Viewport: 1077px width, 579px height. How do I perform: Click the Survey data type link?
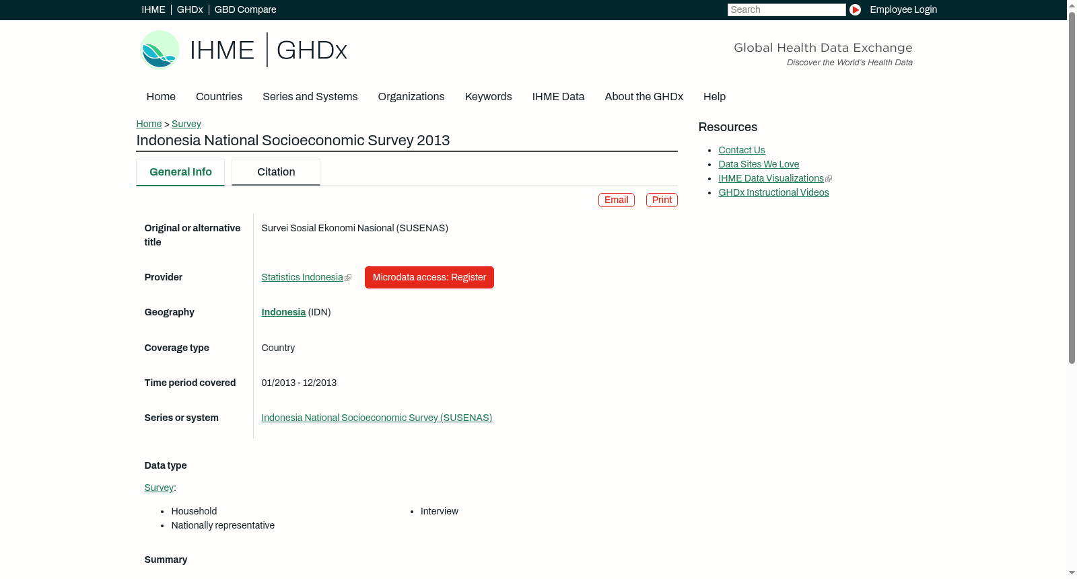point(159,488)
